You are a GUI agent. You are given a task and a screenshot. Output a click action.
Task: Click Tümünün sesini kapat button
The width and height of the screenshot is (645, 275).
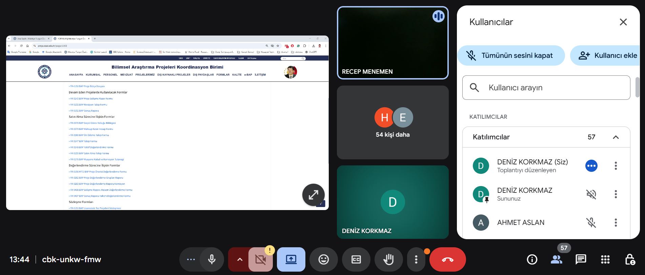pyautogui.click(x=511, y=55)
